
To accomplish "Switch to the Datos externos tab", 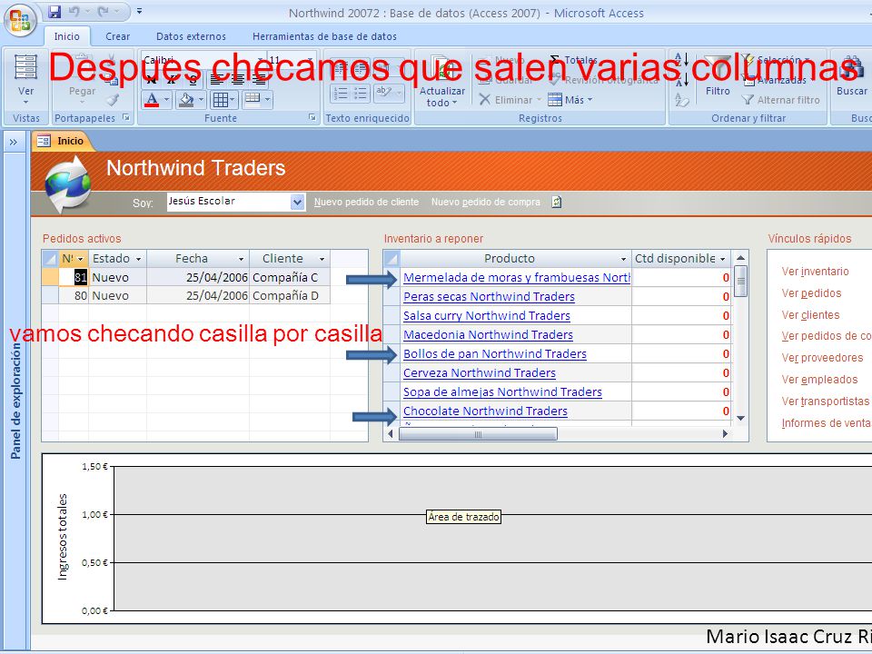I will point(191,36).
